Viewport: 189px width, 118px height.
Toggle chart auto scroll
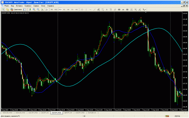[43, 9]
